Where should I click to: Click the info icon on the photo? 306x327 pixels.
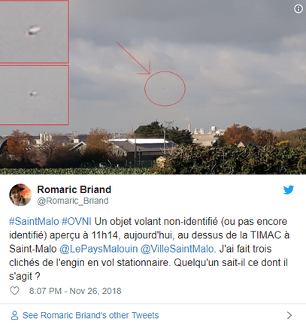click(298, 9)
